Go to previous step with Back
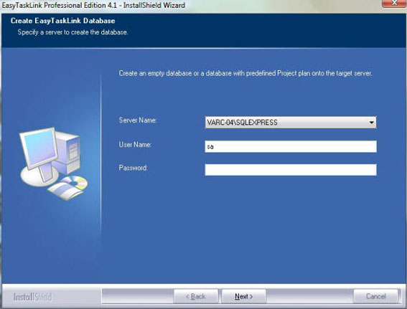The width and height of the screenshot is (407, 309). (196, 296)
